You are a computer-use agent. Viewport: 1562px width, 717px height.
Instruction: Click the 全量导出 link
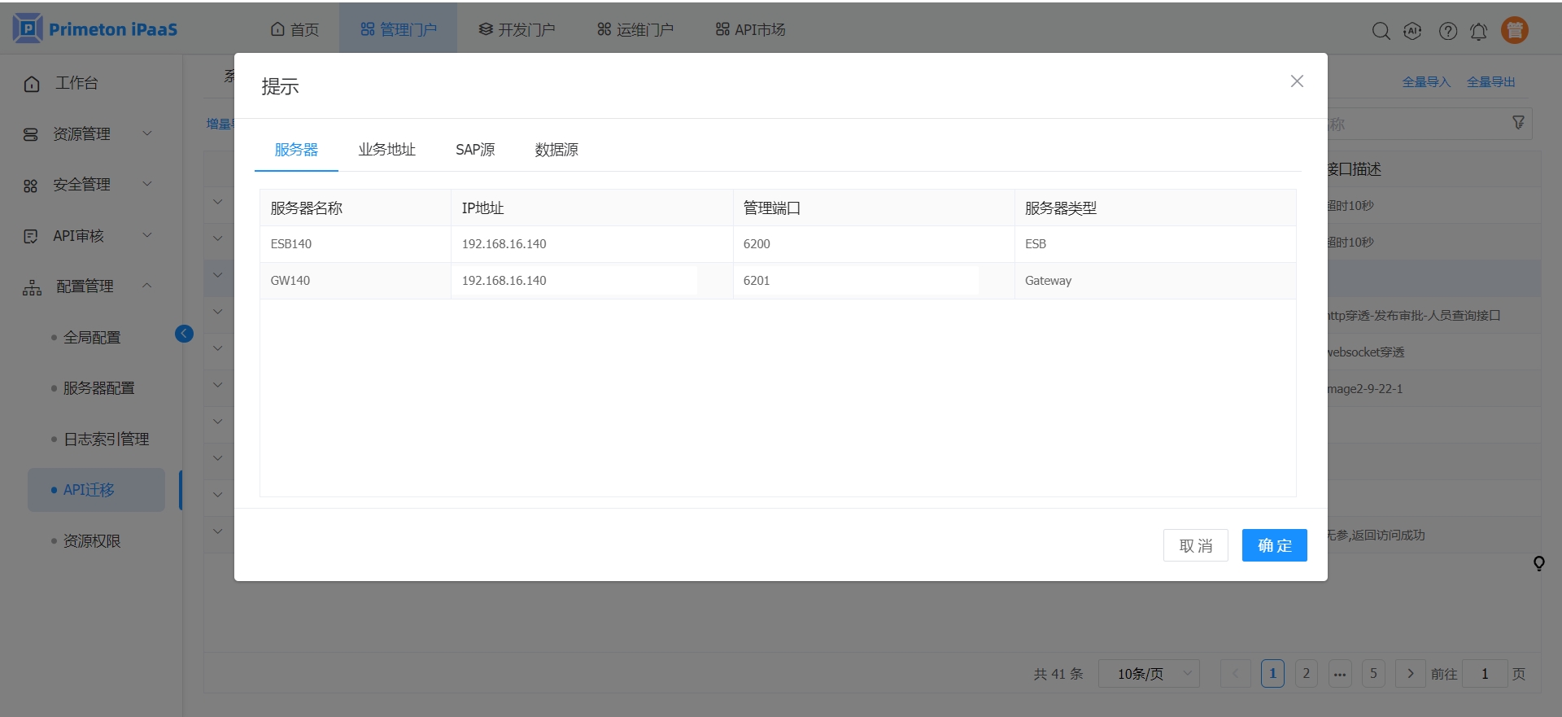pyautogui.click(x=1490, y=82)
